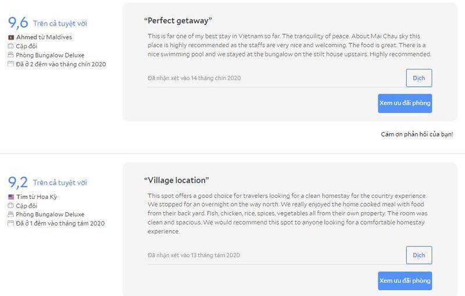Select the "Perfect getaway" review title
Screen dimensions: 465x296
pyautogui.click(x=176, y=21)
